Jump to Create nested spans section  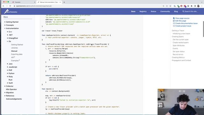(x=181, y=42)
